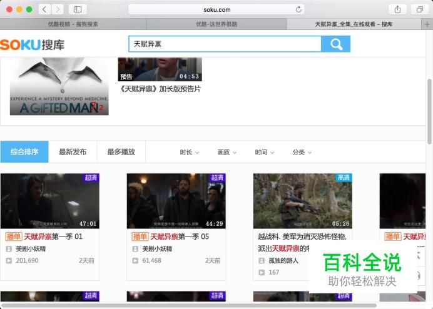
Task: Click the 播单 badge before 第一季 05
Action: 140,236
